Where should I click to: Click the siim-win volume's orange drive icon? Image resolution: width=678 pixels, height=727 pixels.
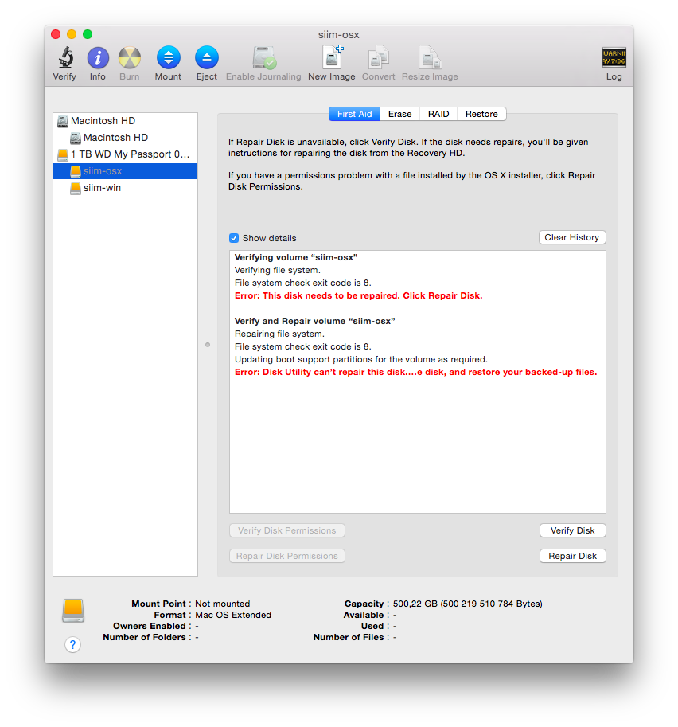tap(75, 188)
